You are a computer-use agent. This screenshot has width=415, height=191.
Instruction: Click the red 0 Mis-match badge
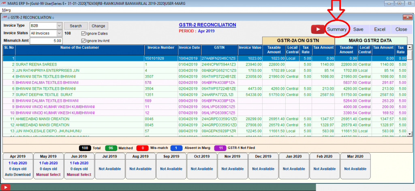coord(143,148)
